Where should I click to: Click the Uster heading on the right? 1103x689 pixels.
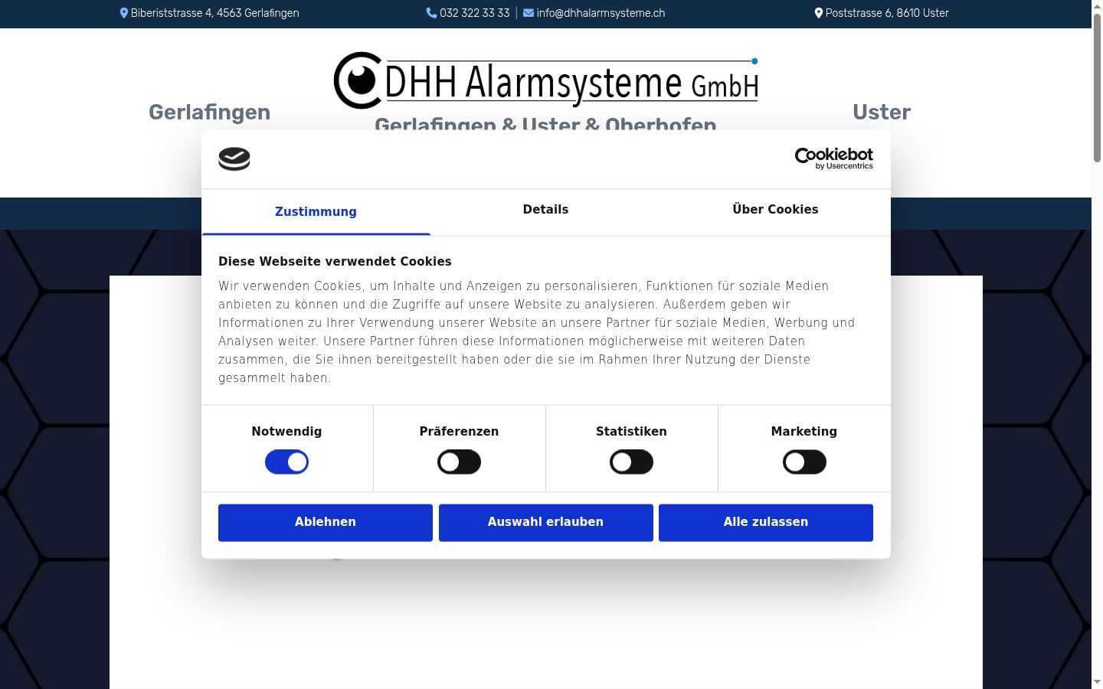coord(882,113)
